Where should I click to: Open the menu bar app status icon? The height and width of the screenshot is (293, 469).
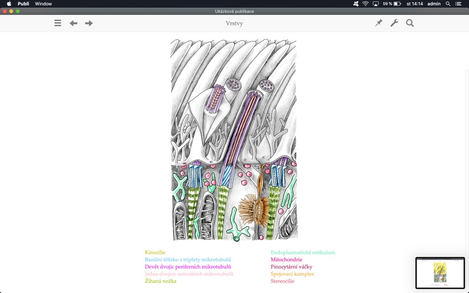pos(355,3)
